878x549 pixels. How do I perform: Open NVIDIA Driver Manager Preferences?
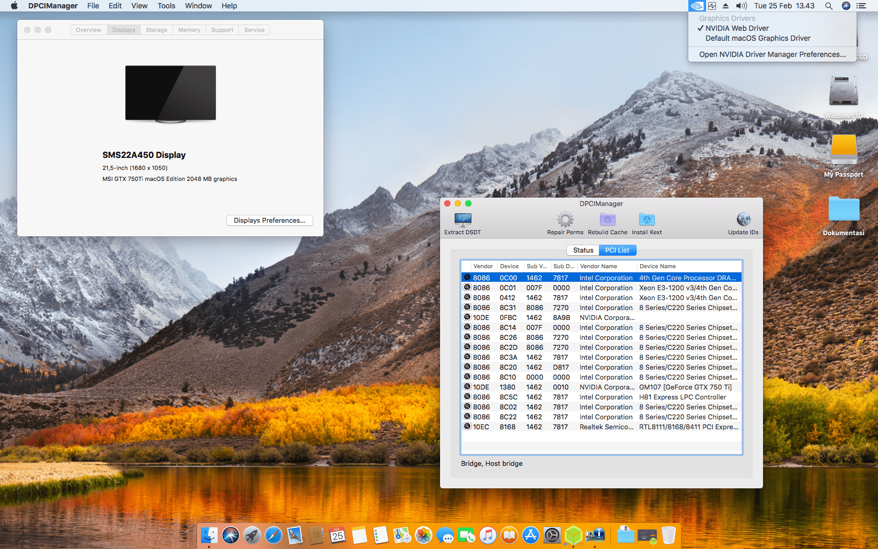(x=772, y=54)
